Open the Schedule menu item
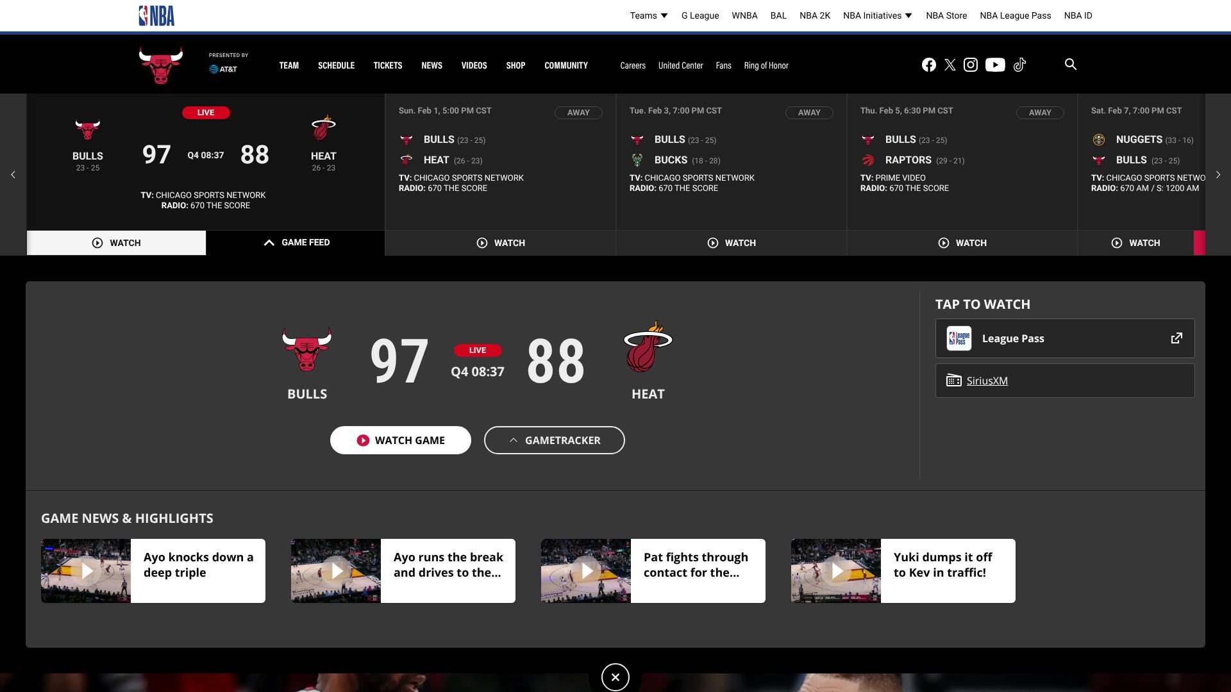Viewport: 1231px width, 692px height. (x=336, y=65)
